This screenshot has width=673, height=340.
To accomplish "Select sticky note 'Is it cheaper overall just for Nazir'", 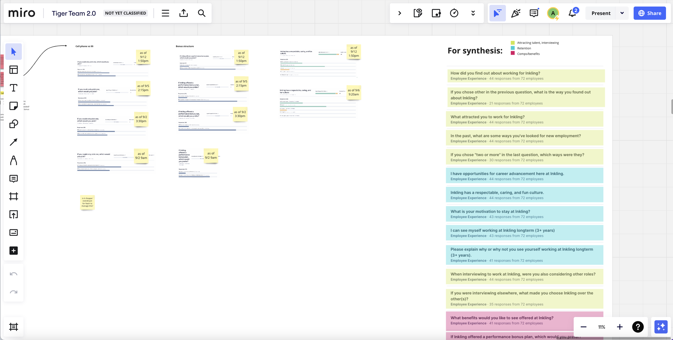I will tap(87, 202).
